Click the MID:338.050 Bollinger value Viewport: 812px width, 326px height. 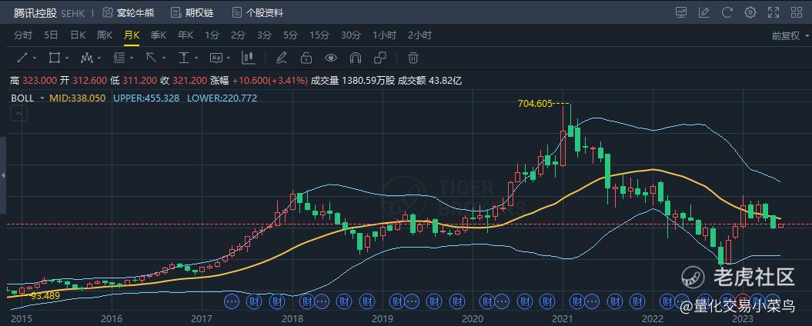[x=77, y=98]
